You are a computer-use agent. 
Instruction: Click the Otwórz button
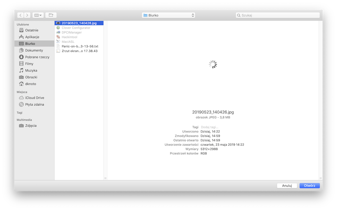(x=309, y=186)
